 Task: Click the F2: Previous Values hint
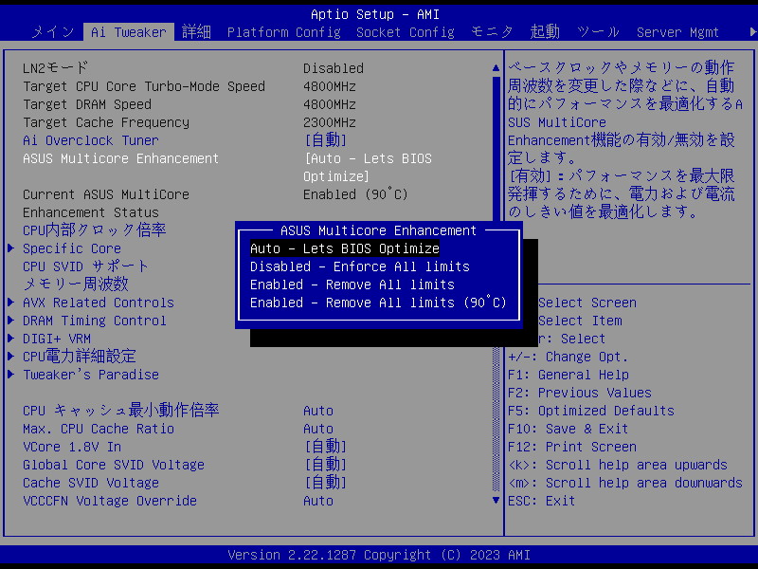[579, 393]
